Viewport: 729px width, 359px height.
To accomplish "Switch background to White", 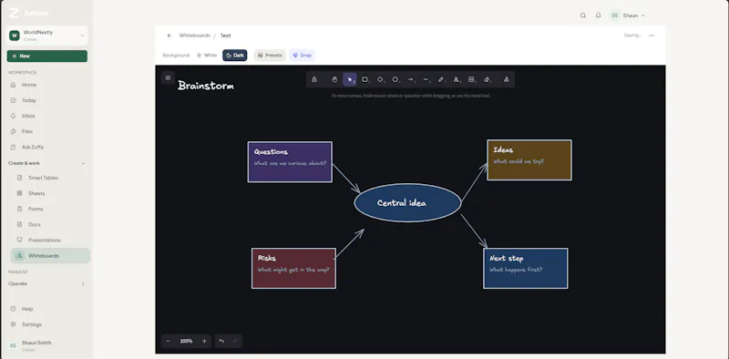I will pos(207,56).
